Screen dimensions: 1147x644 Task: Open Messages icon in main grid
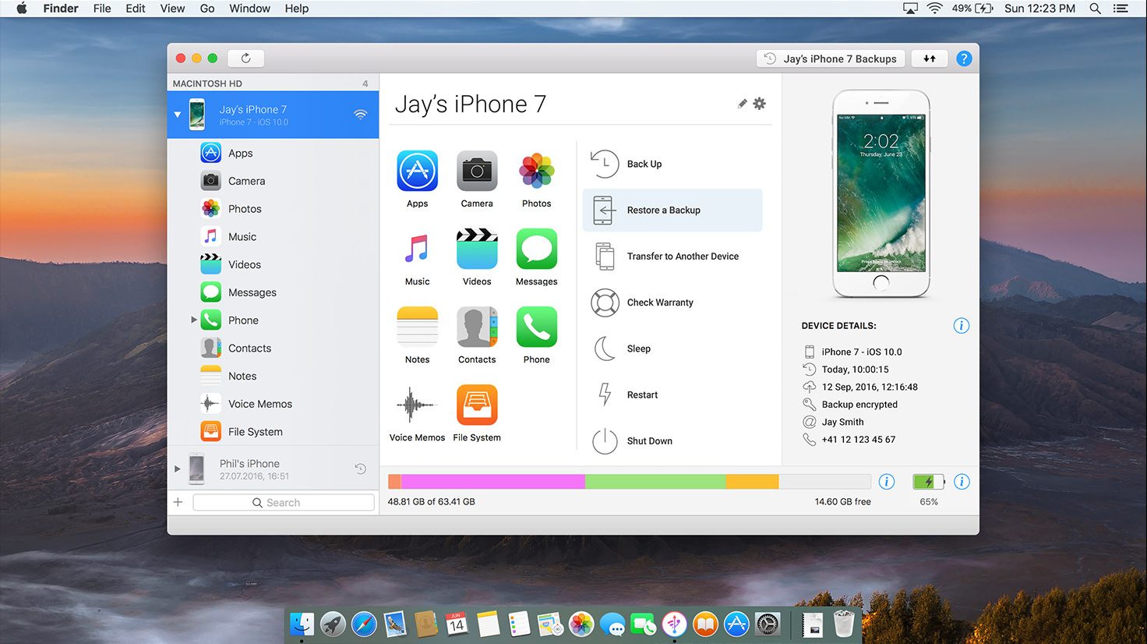point(536,249)
